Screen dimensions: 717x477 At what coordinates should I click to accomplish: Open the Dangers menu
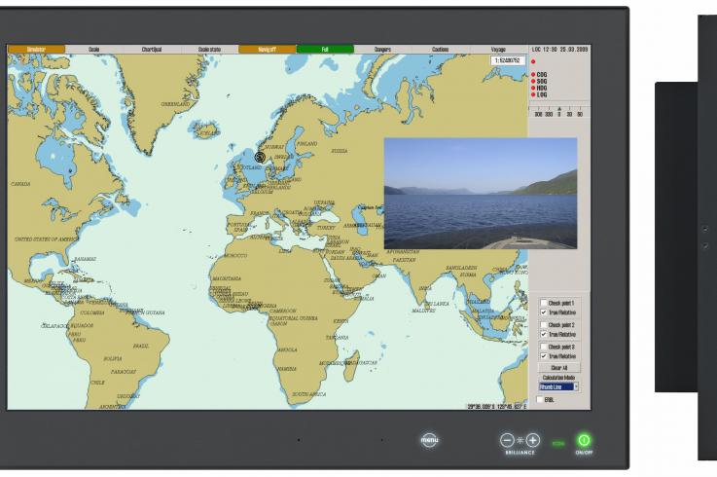[x=382, y=49]
